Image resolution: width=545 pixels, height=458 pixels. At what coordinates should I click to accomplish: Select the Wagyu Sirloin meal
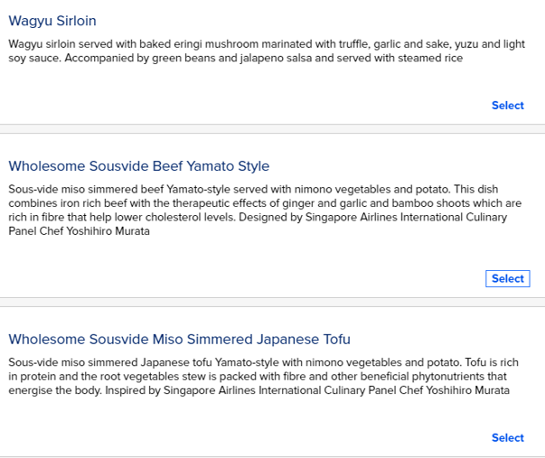click(507, 106)
